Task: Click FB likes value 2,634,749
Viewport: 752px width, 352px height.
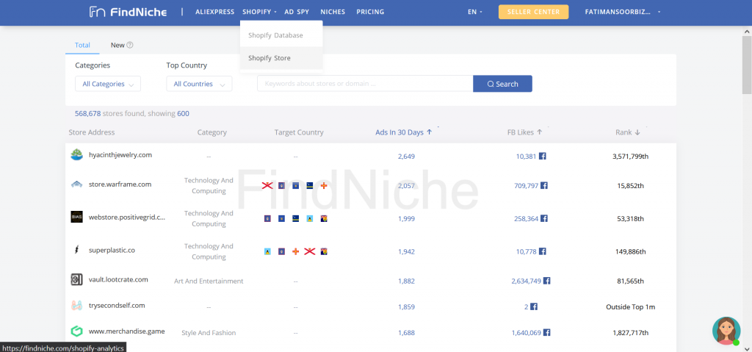Action: (526, 281)
